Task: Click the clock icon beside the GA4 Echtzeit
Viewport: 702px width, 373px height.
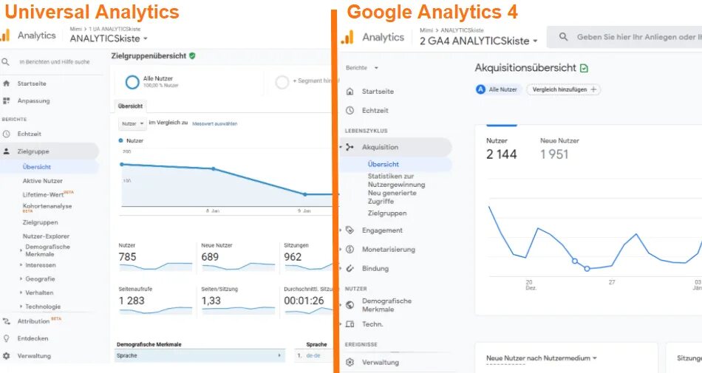Action: [x=350, y=111]
